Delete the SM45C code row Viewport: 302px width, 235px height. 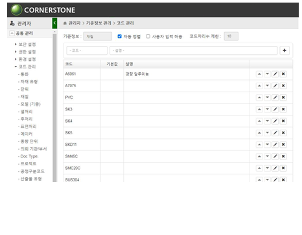283,156
